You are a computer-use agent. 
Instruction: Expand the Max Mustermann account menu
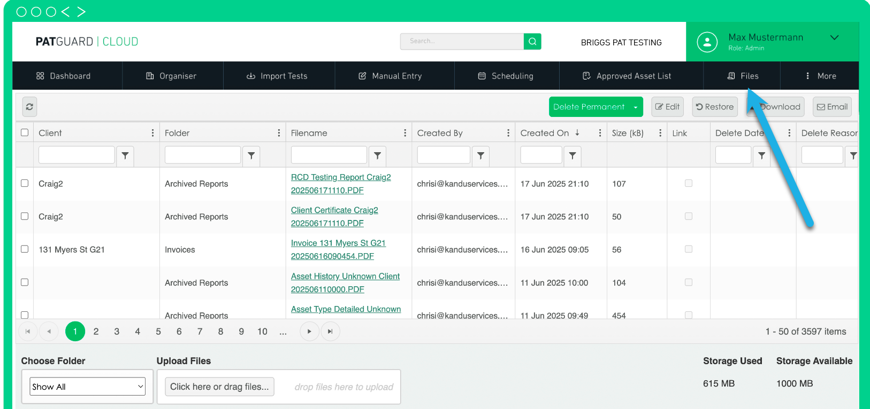coord(834,38)
